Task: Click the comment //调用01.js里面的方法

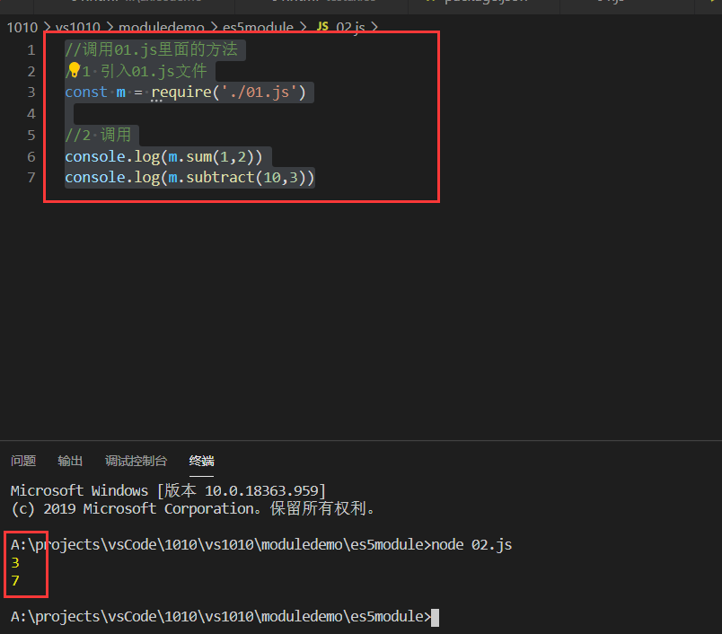Action: point(151,49)
